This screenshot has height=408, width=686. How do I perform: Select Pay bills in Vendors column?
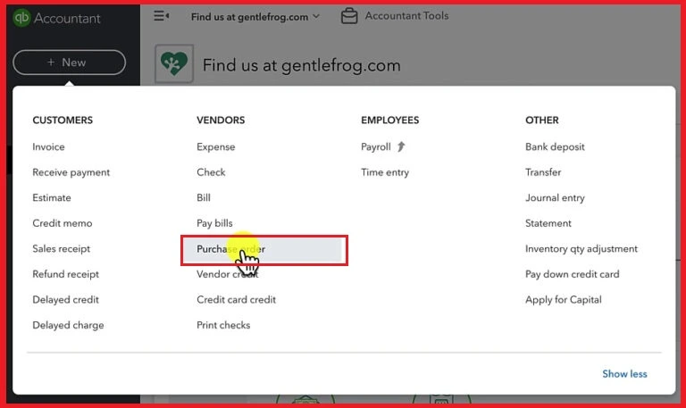pos(214,223)
